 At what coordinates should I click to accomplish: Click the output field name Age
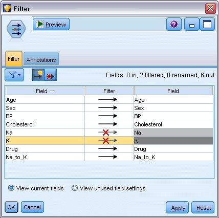coord(139,100)
